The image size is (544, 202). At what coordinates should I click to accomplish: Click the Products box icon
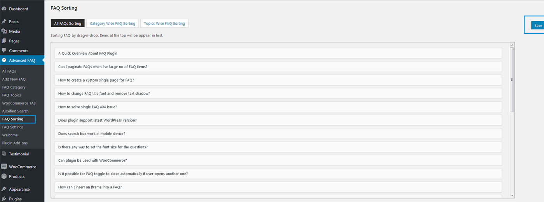point(4,176)
